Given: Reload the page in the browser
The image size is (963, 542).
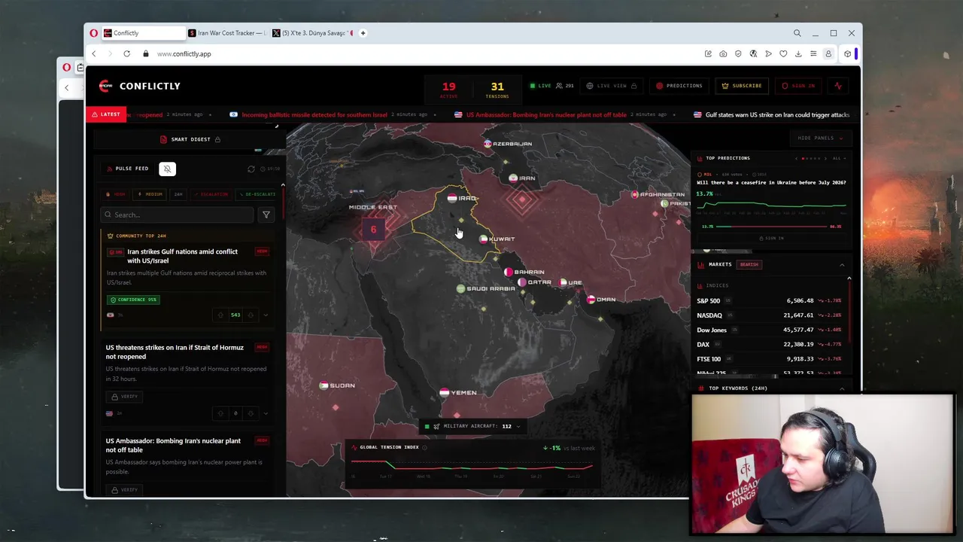Looking at the screenshot, I should click(x=126, y=53).
